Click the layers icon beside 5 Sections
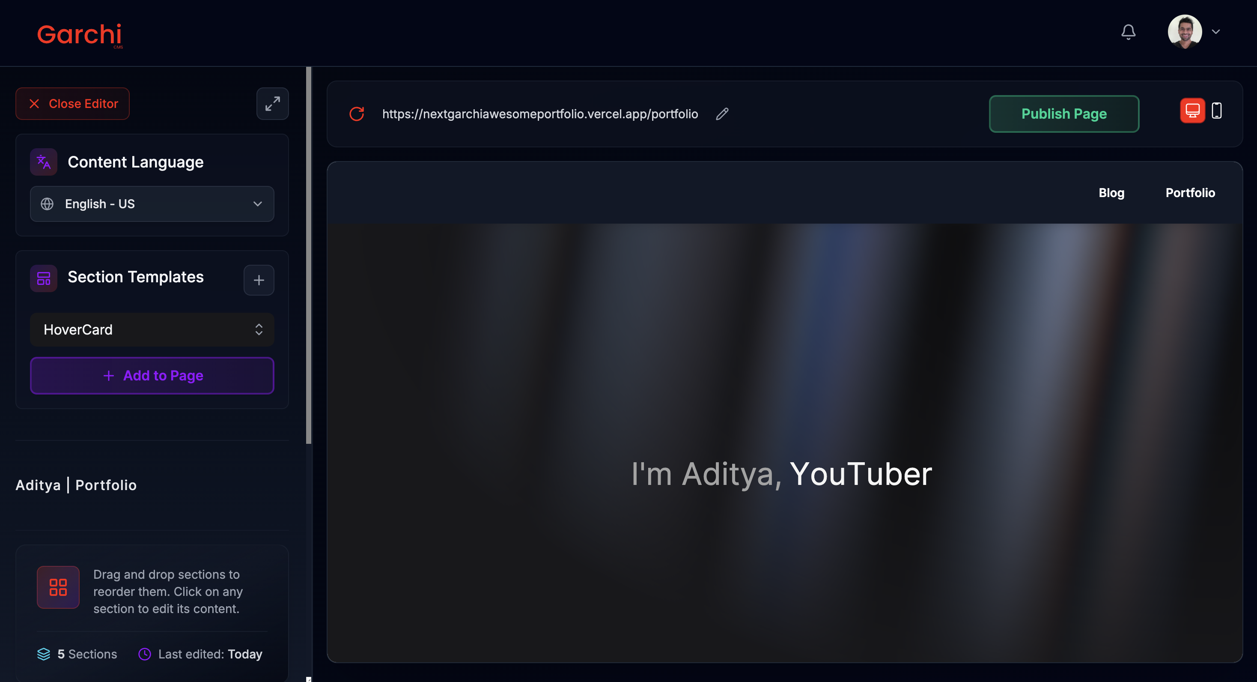Image resolution: width=1257 pixels, height=682 pixels. click(x=44, y=654)
